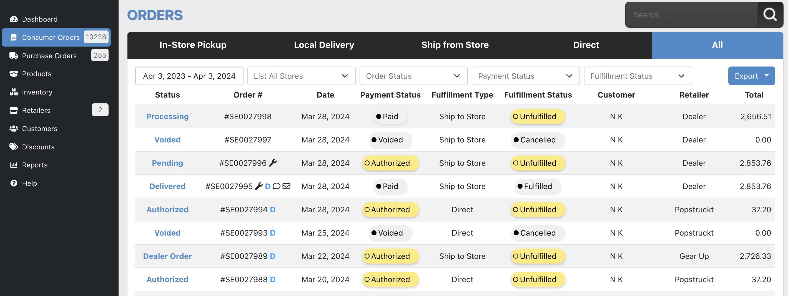Open the List All Stores dropdown
Image resolution: width=788 pixels, height=296 pixels.
point(301,76)
